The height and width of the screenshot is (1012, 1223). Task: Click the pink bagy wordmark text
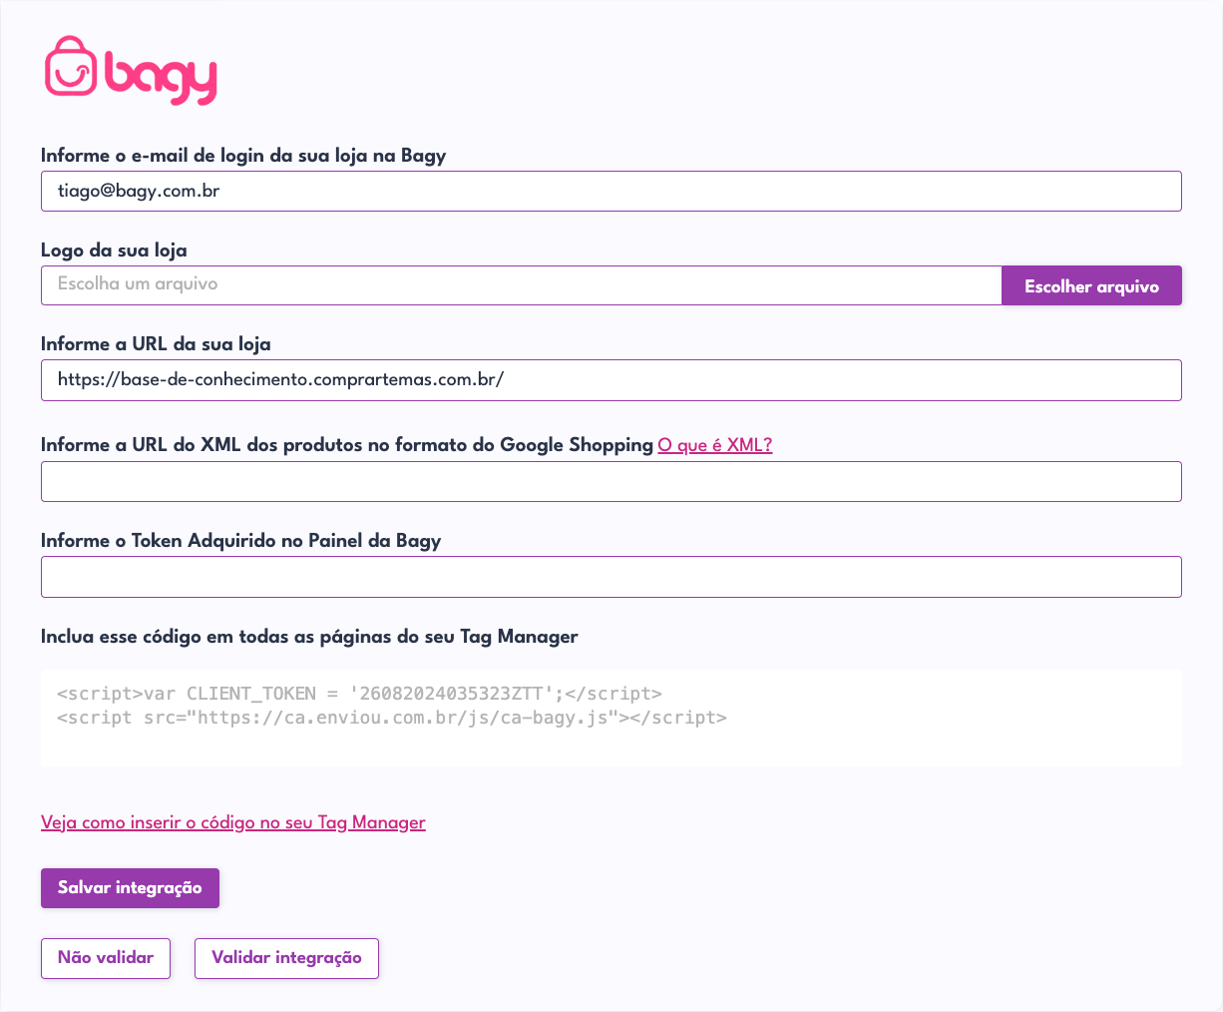coord(161,77)
